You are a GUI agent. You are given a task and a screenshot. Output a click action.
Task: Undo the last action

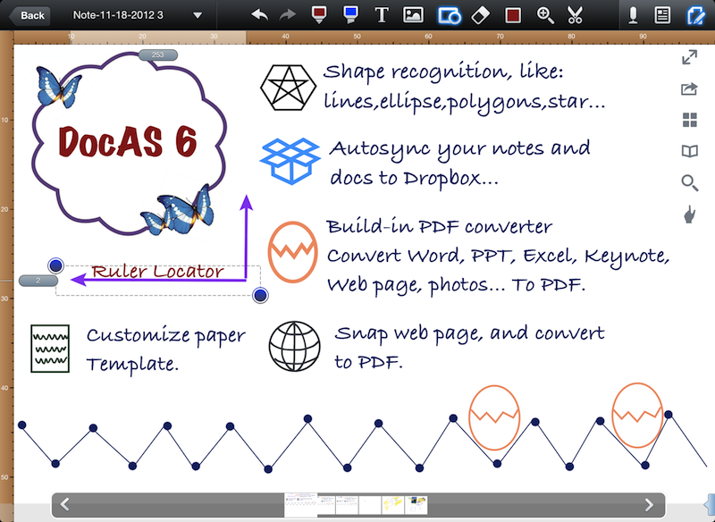click(259, 15)
